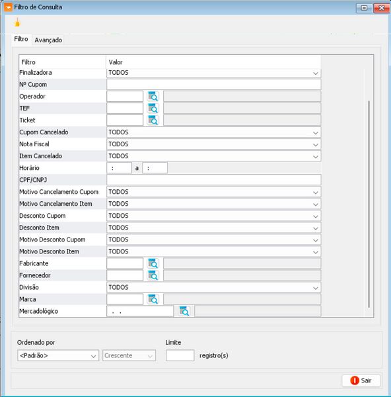Open the Ordenado por Padrão dropdown
The width and height of the screenshot is (391, 397).
click(x=58, y=355)
